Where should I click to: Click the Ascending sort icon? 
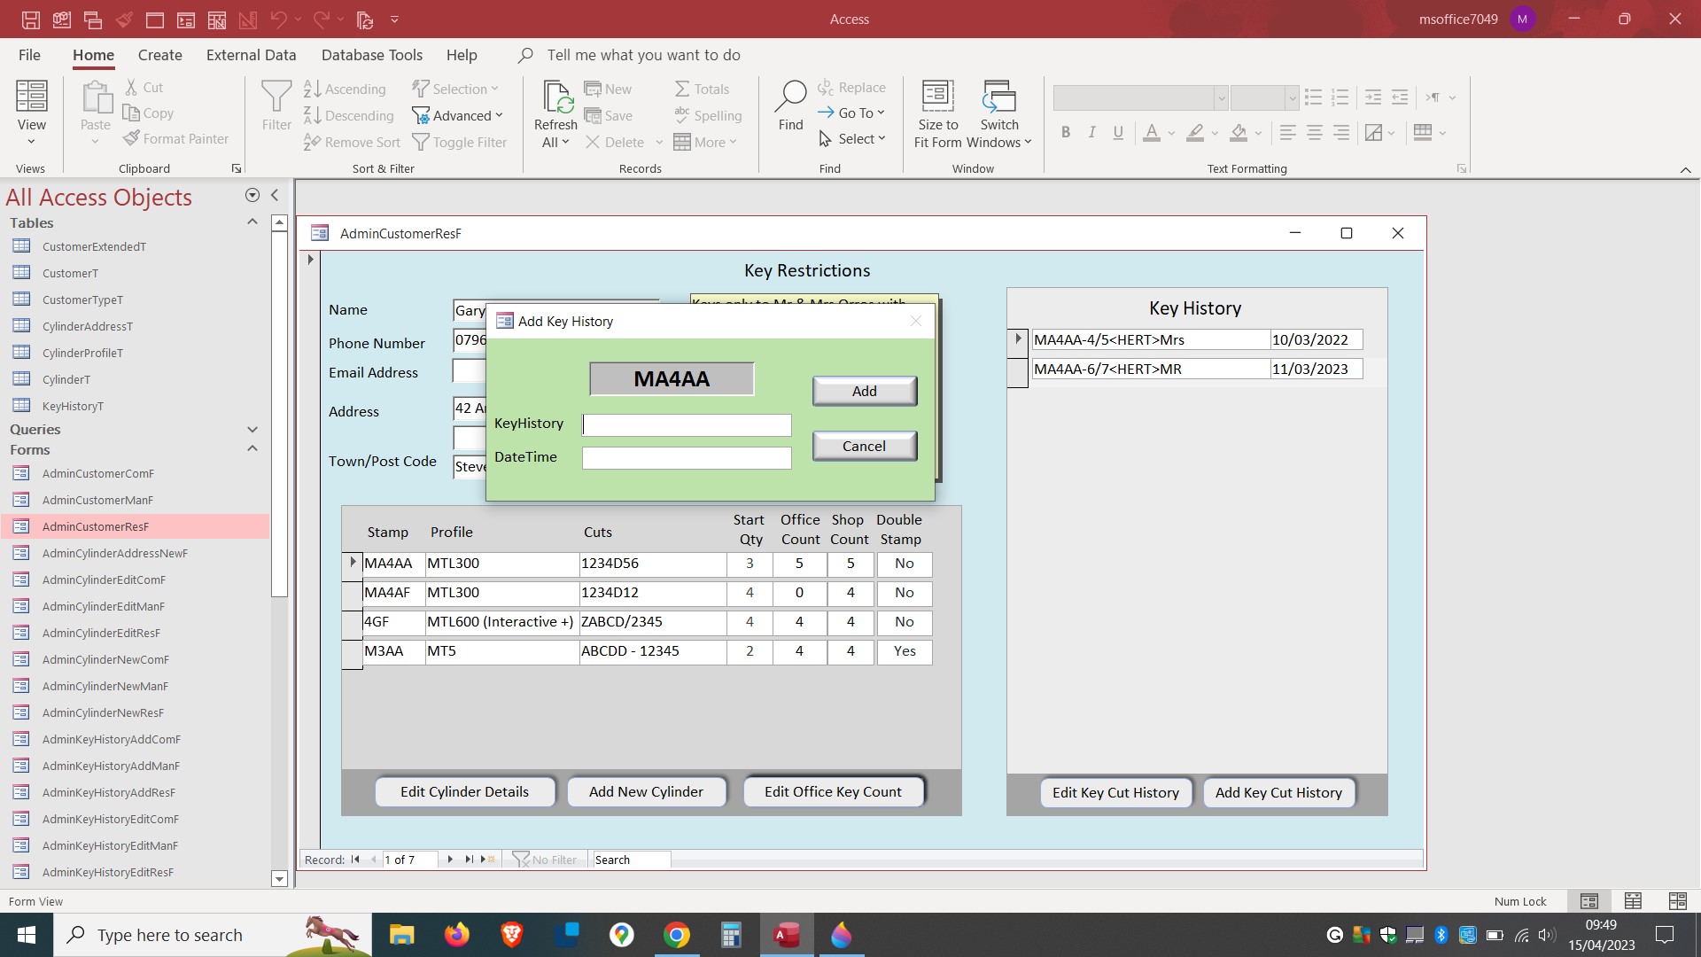312,89
